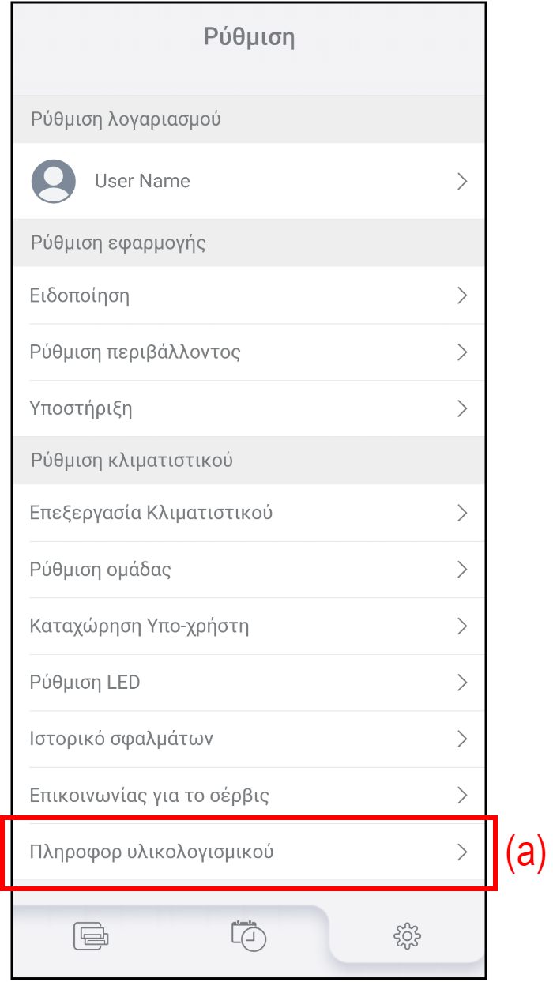The height and width of the screenshot is (982, 553).
Task: Open the Ρύθμιση LED setting
Action: click(x=85, y=683)
